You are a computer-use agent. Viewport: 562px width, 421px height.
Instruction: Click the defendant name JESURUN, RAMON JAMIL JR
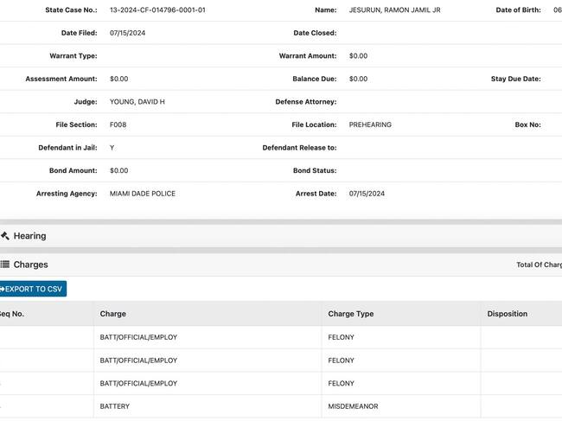pos(394,10)
